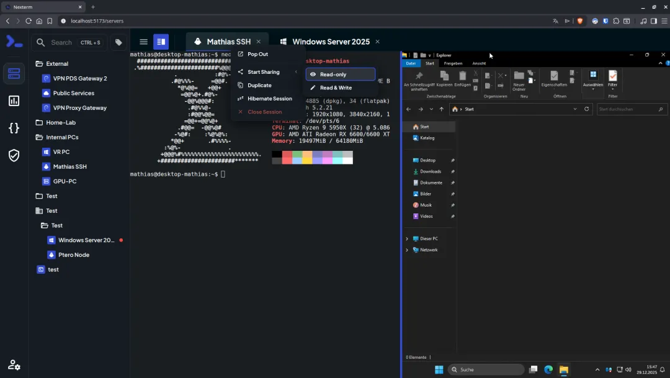Open the security shield icon in sidebar

tap(14, 155)
